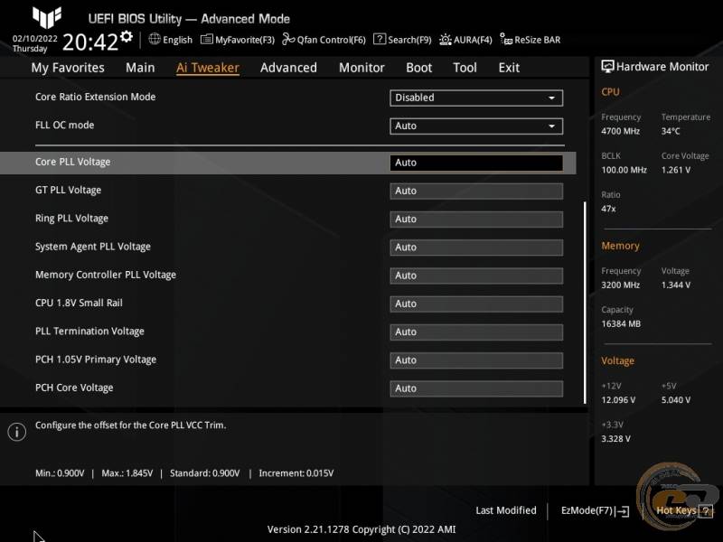Click the TUF logo at top left
Viewport: 723px width, 542px height.
(x=47, y=17)
